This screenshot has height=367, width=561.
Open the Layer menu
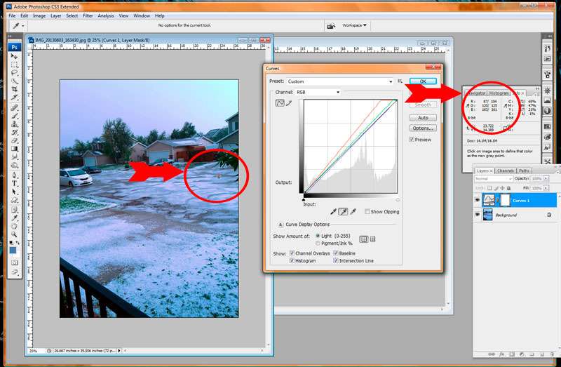tap(56, 15)
